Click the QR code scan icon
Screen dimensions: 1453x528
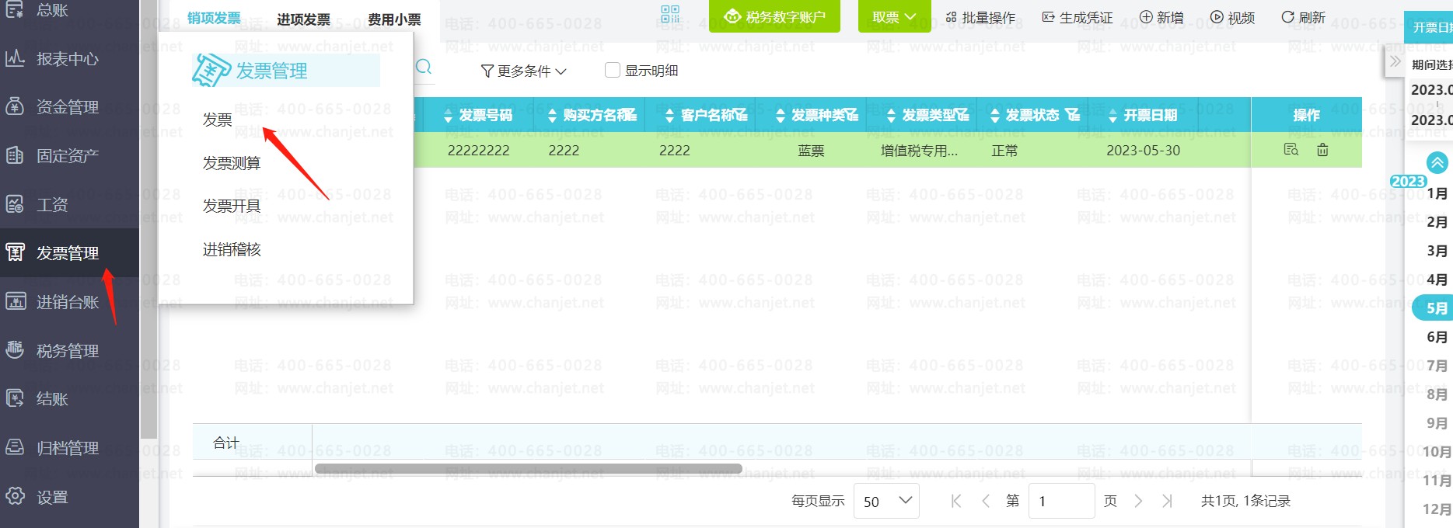pos(670,15)
